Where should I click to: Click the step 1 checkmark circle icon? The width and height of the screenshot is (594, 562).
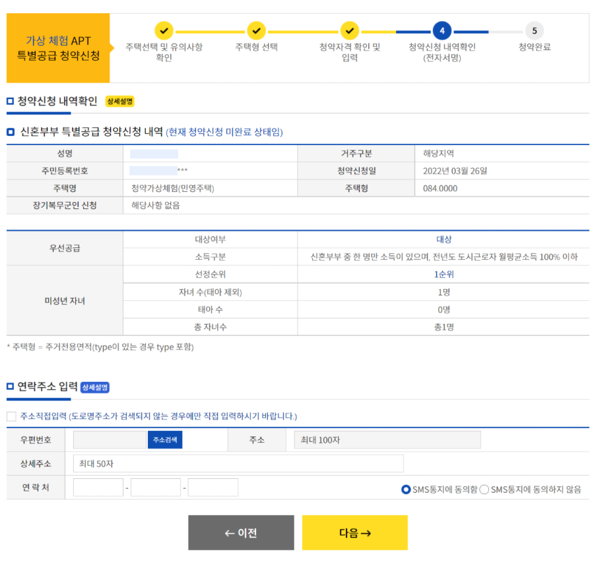[x=164, y=31]
